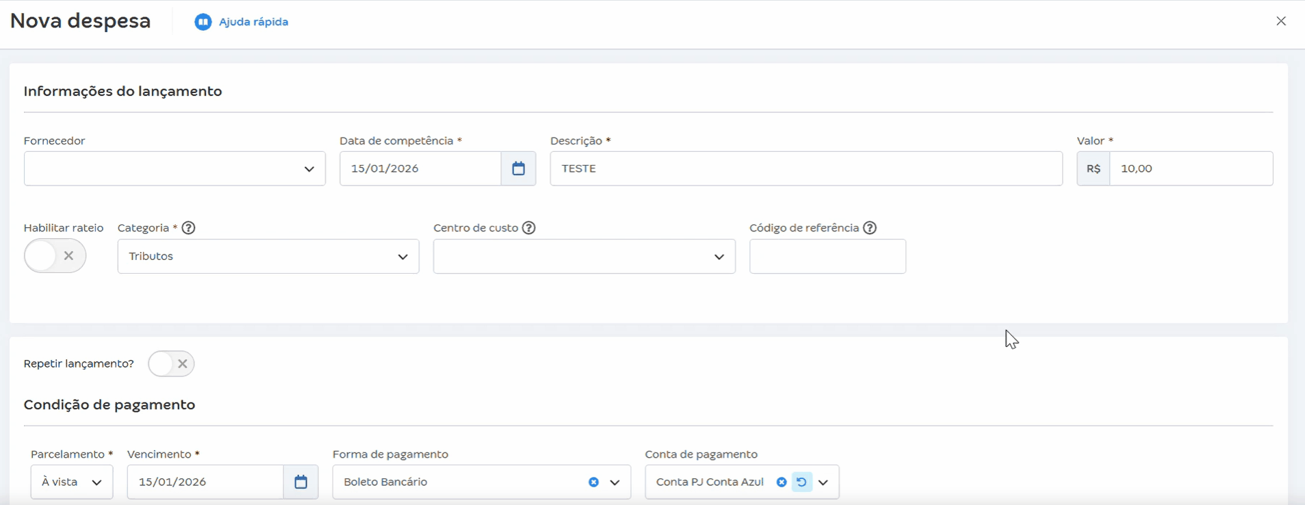Expand the Fornecedor dropdown
Image resolution: width=1305 pixels, height=505 pixels.
point(309,169)
